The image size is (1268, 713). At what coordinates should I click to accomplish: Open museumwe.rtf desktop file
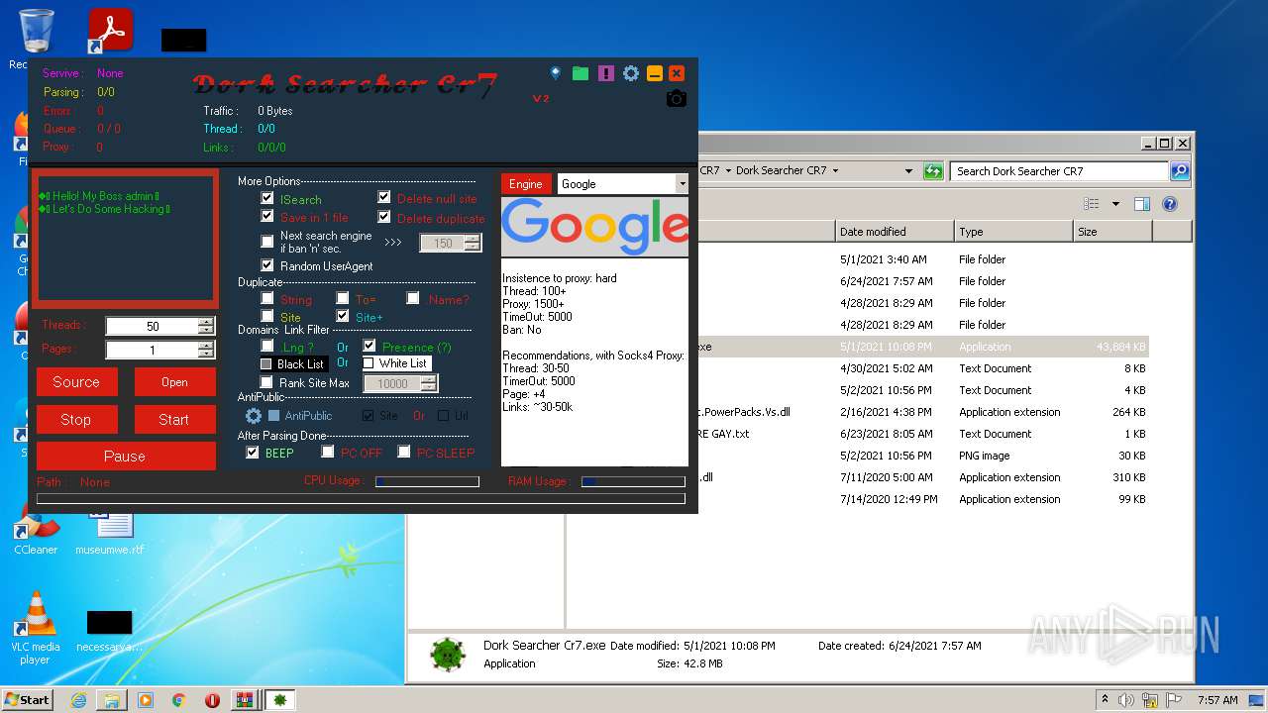click(110, 532)
